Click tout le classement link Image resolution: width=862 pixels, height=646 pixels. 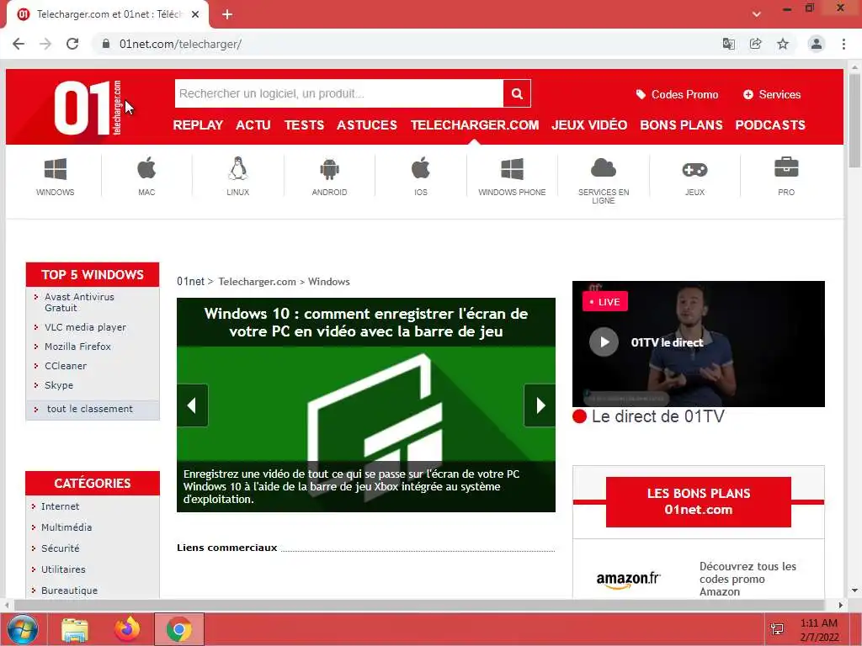tap(89, 409)
